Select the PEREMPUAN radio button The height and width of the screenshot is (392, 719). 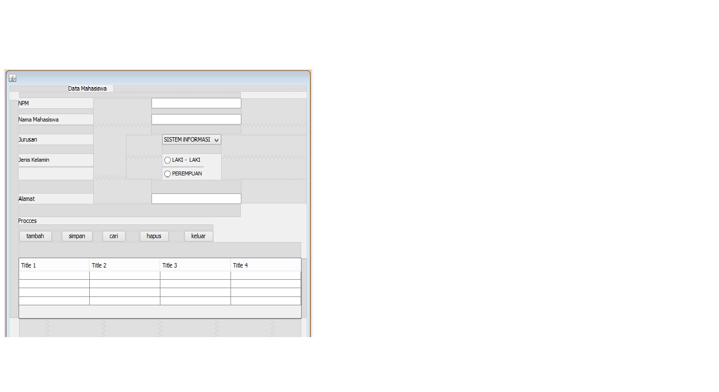coord(167,173)
